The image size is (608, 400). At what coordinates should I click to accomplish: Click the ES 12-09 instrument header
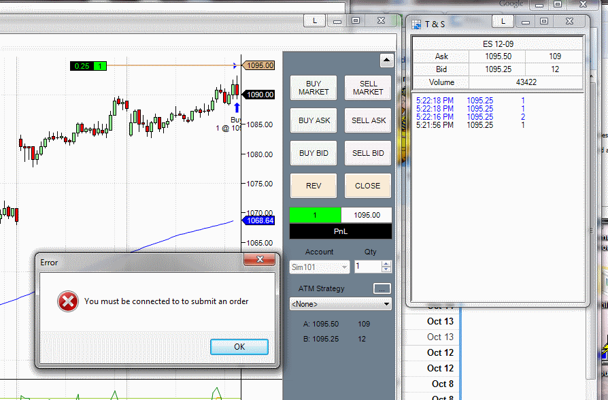pyautogui.click(x=498, y=44)
